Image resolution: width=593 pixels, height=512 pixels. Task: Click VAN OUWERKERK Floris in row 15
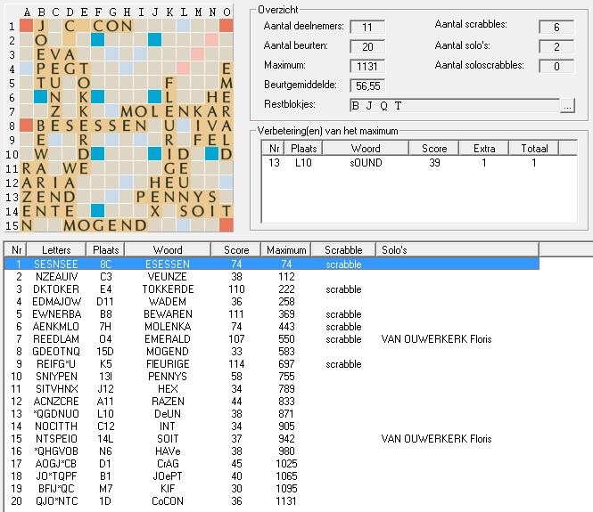pyautogui.click(x=436, y=438)
